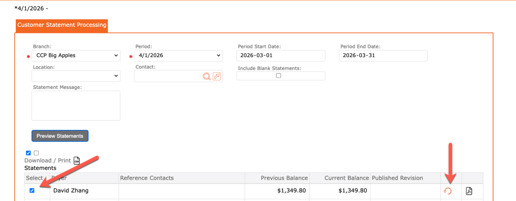Click the Period Start Date field
Screen dimensions: 516x201
click(x=281, y=55)
